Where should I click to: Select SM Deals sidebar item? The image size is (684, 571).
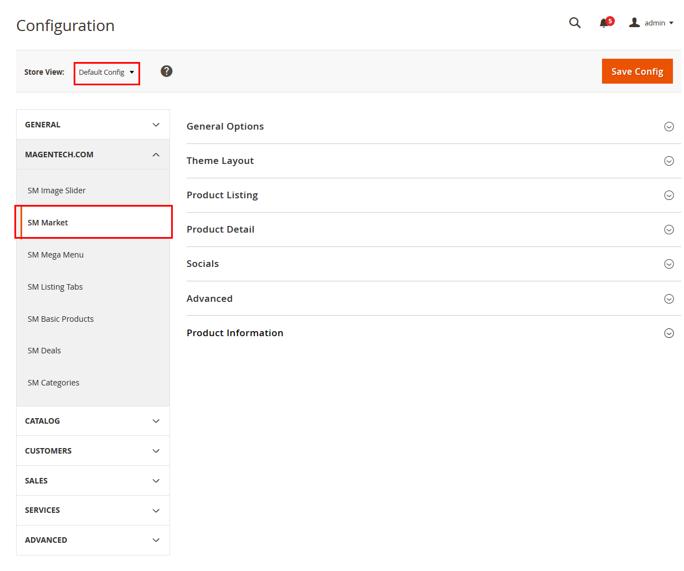(44, 351)
